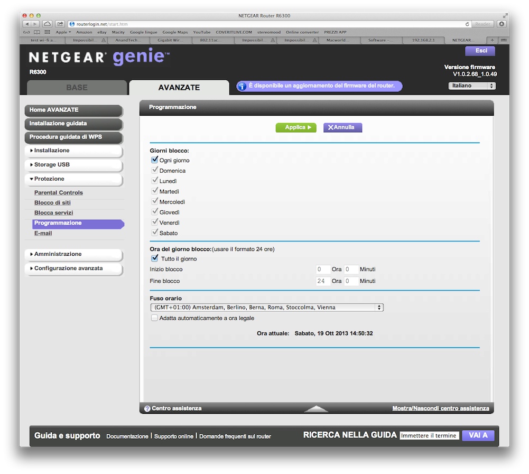Open Apple bookmarks dropdown
Screen dimensions: 529x474
(63, 32)
